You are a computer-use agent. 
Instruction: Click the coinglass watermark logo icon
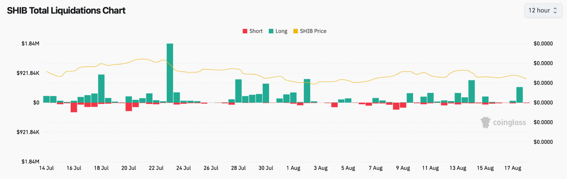click(x=485, y=122)
